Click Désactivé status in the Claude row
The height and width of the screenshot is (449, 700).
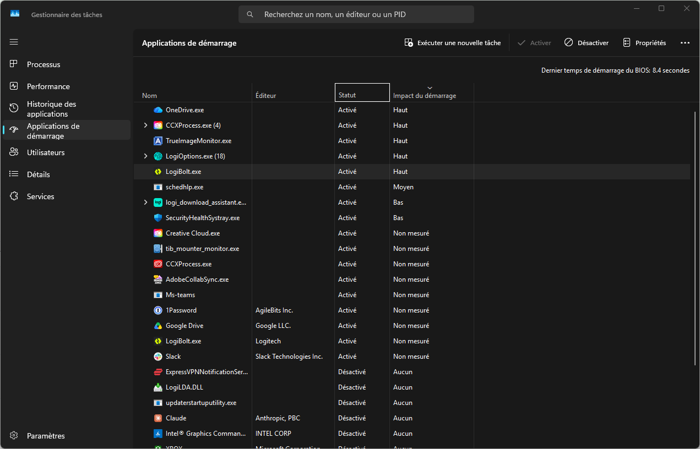point(352,418)
